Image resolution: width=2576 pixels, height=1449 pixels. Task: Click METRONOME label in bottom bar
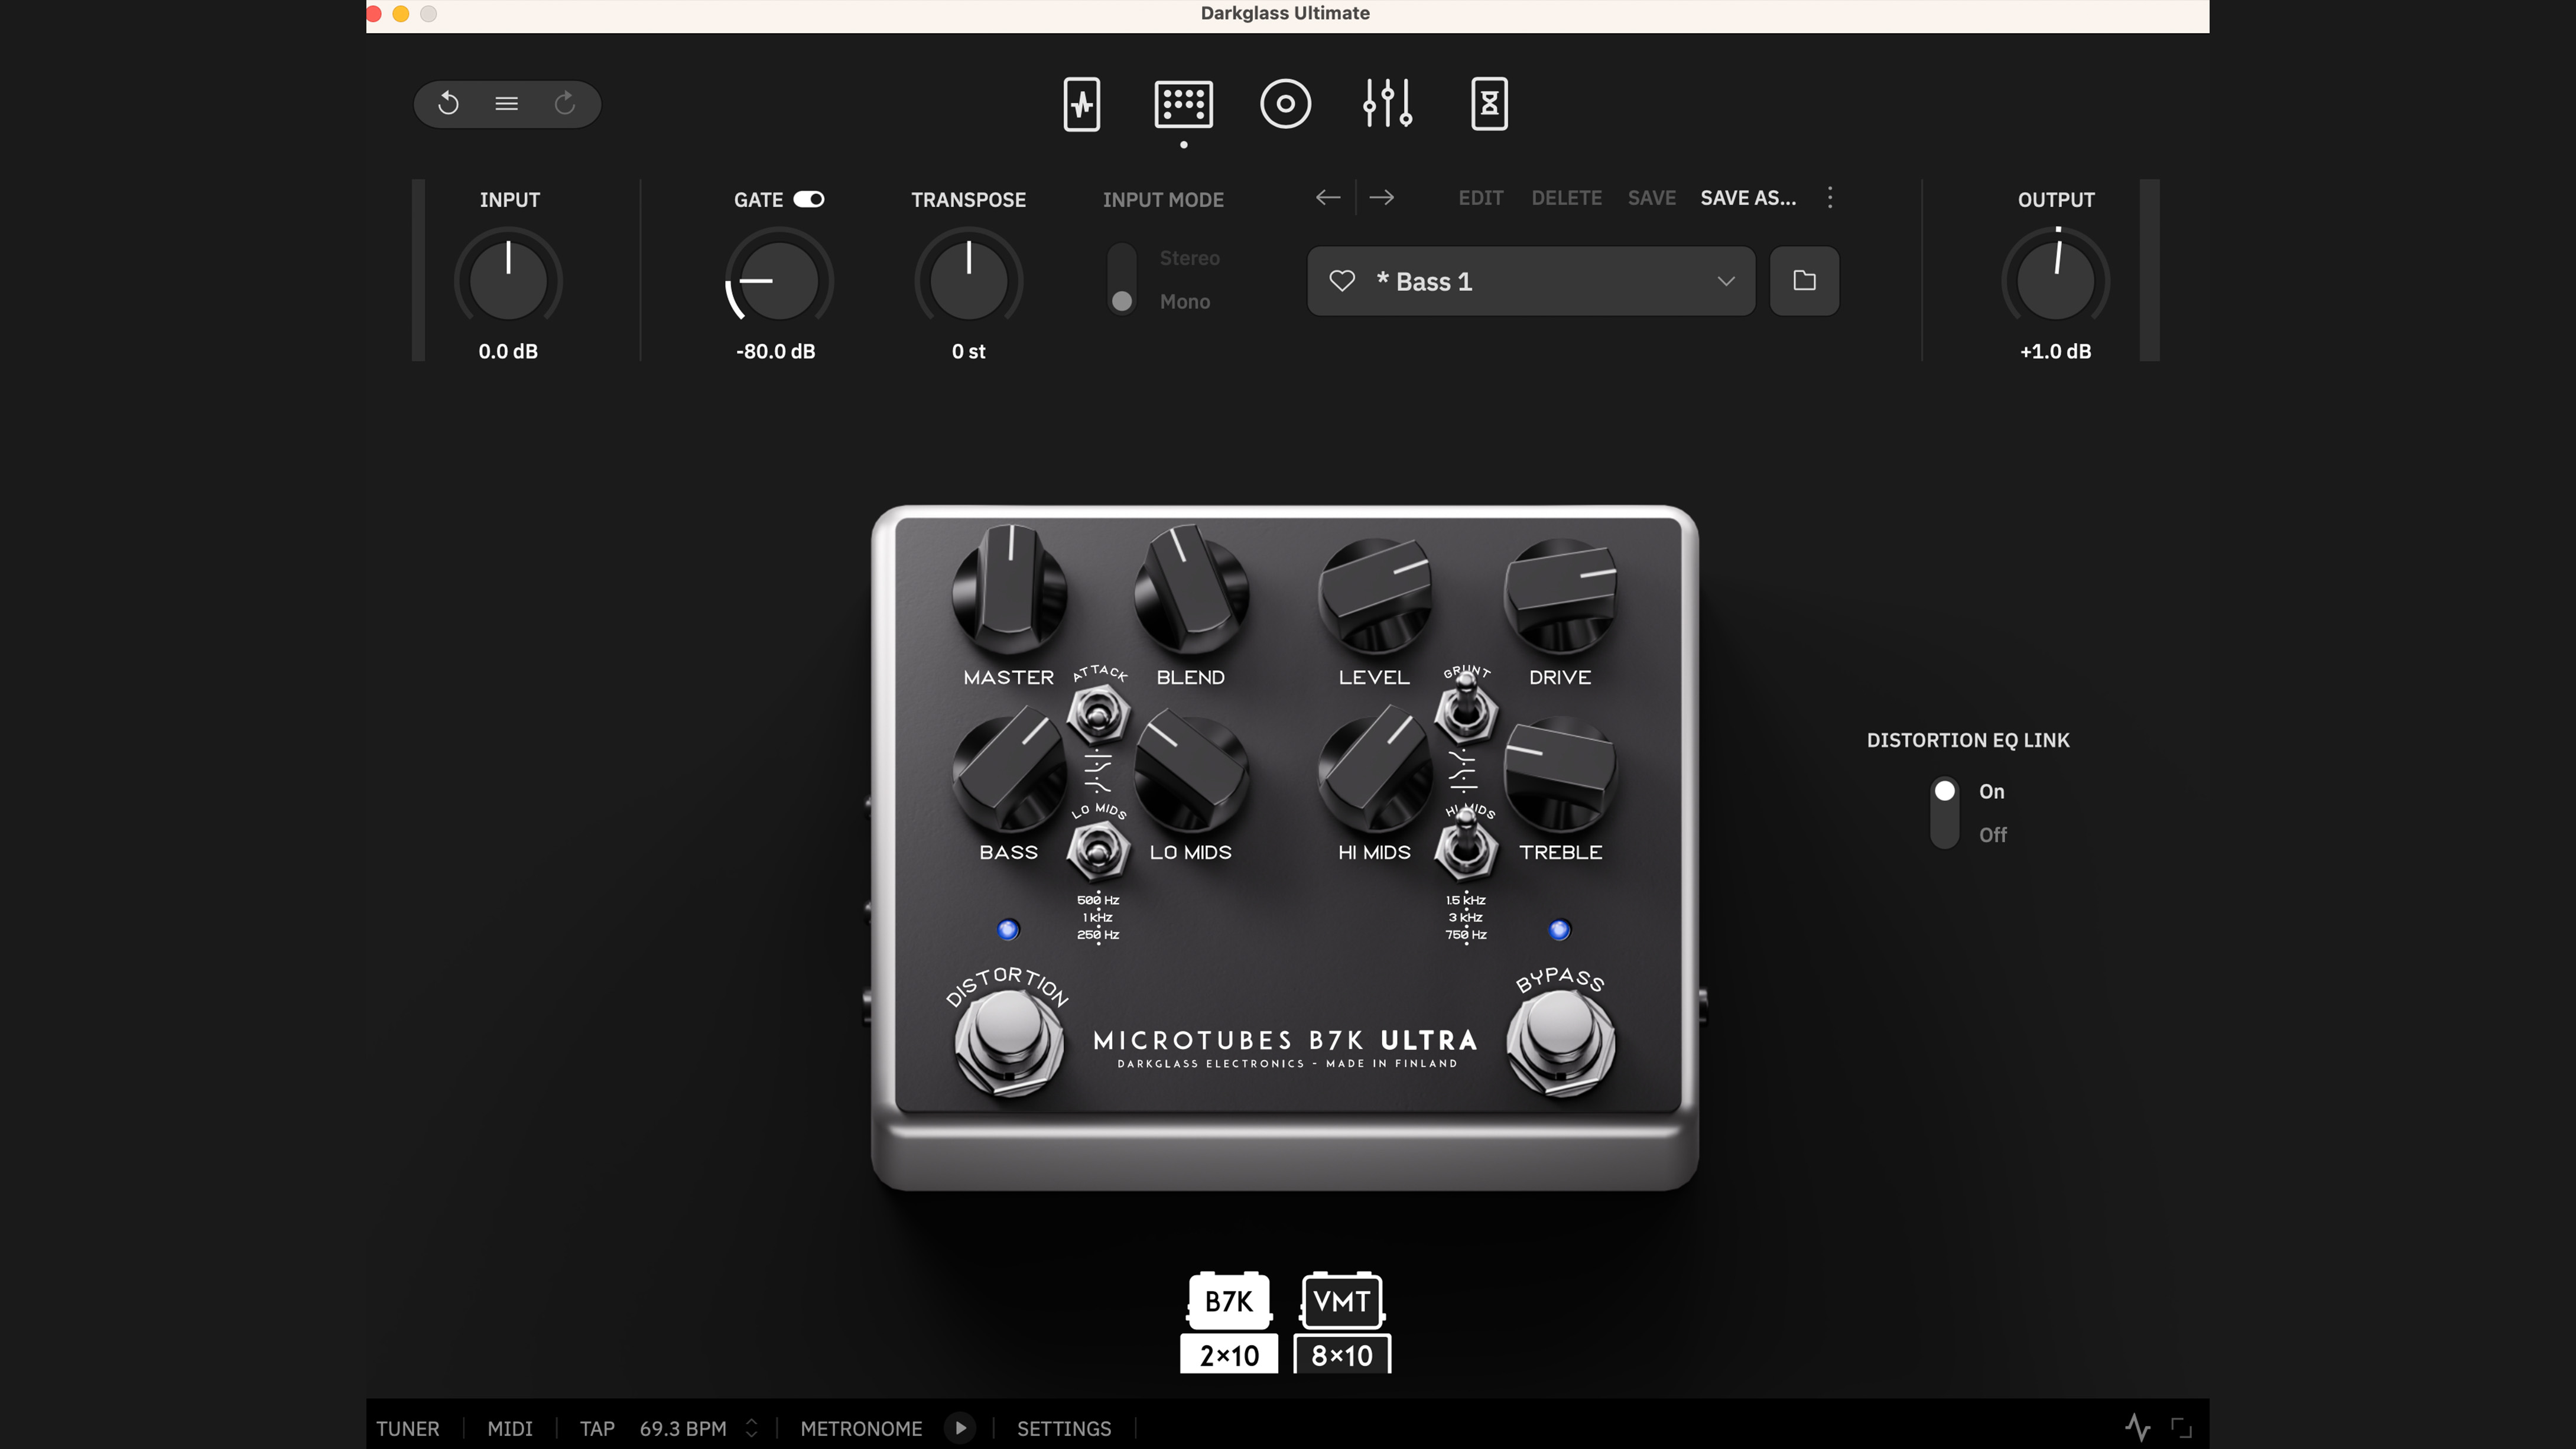point(861,1428)
